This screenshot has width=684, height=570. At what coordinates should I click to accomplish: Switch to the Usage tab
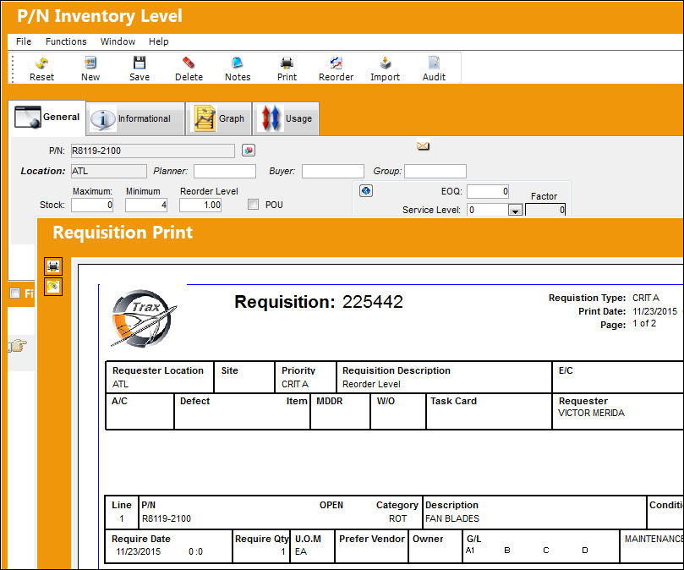point(286,118)
